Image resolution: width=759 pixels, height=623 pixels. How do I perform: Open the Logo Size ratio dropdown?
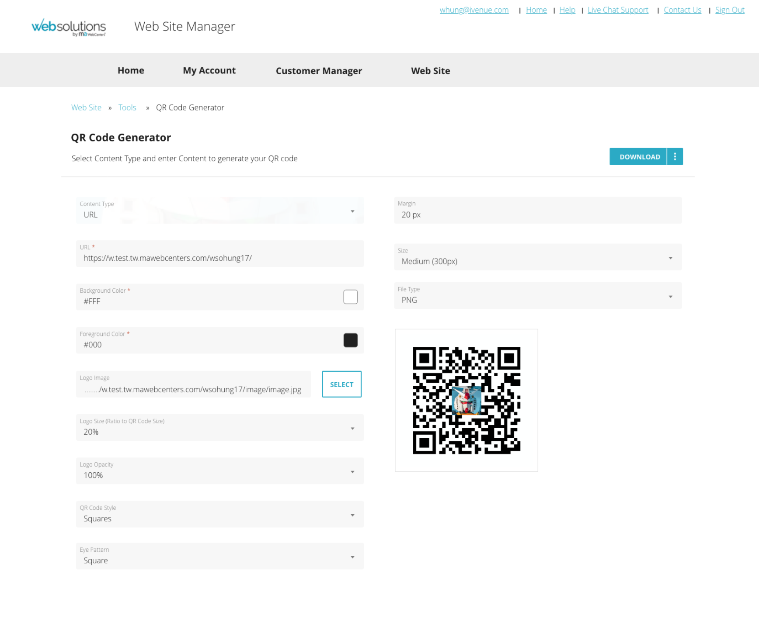point(220,427)
